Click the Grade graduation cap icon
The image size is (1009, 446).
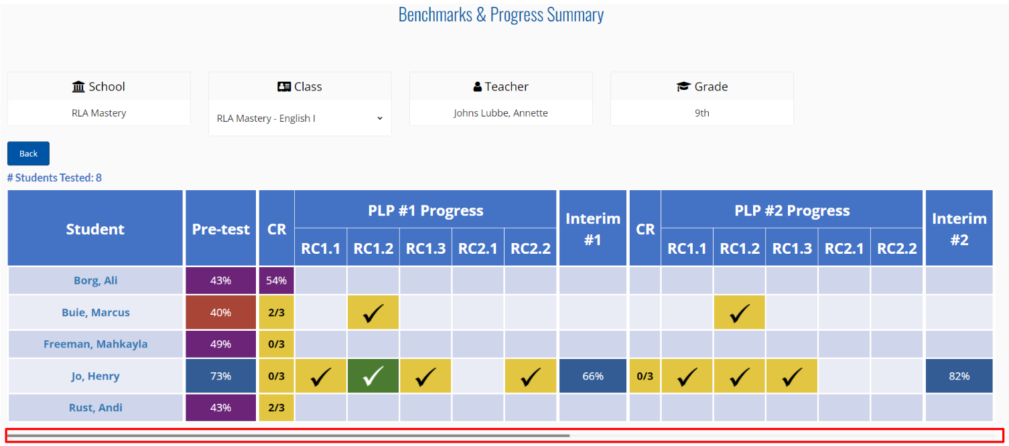coord(683,87)
